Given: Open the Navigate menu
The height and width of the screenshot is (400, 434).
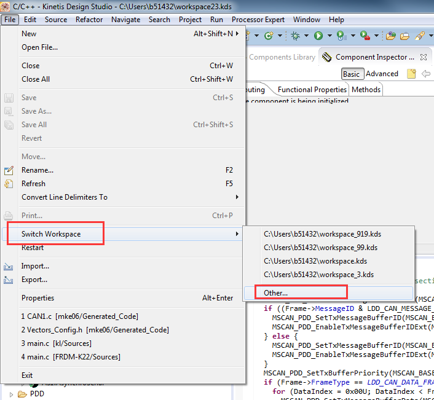Looking at the screenshot, I should click(x=125, y=20).
